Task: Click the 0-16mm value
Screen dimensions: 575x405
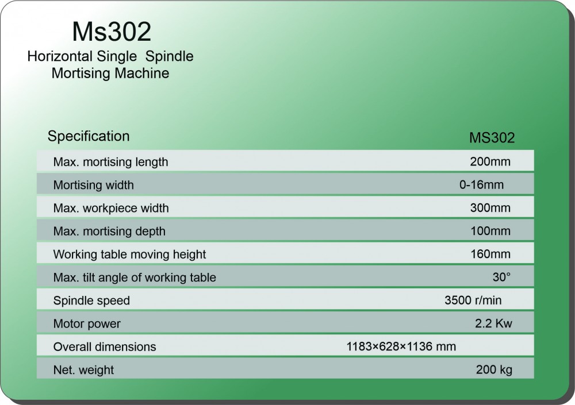Action: coord(481,185)
